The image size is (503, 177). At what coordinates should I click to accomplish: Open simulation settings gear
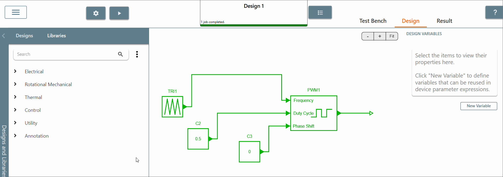[96, 13]
